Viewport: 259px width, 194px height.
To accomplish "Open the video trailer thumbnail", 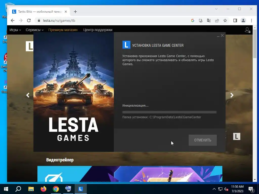I will [x=130, y=174].
